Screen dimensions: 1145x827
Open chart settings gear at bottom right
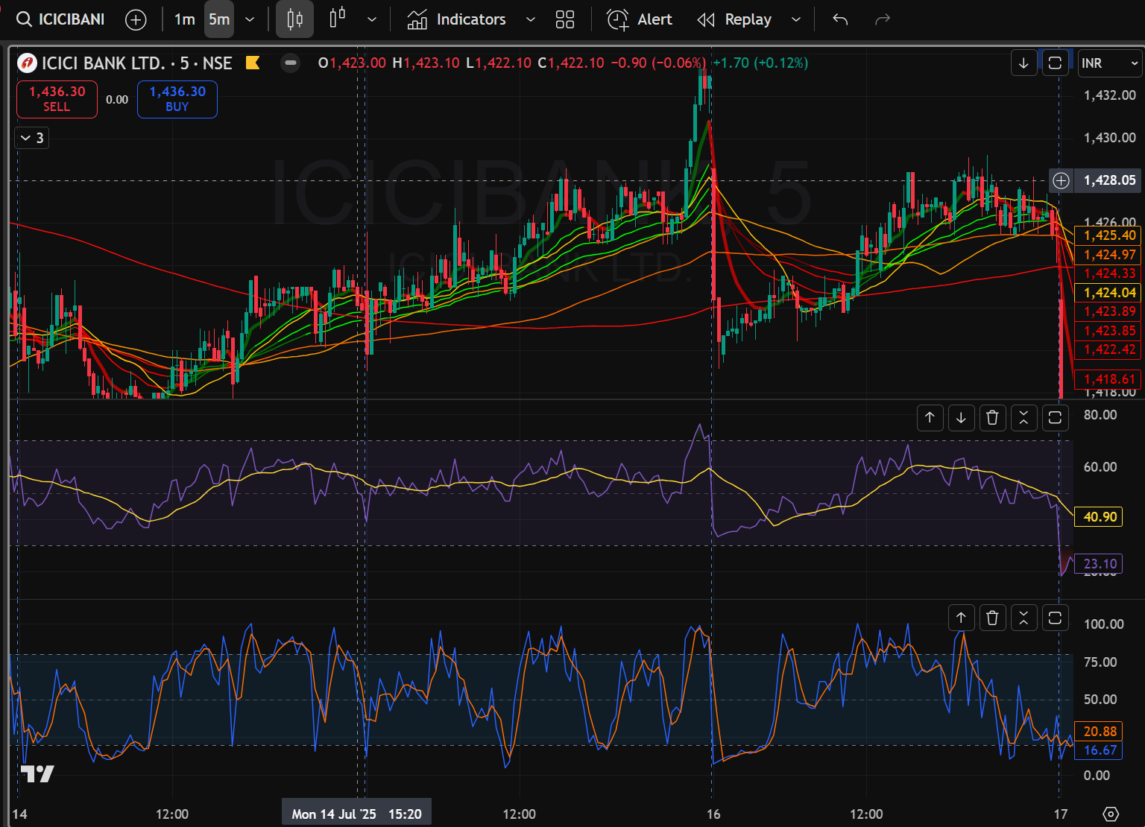[x=1111, y=814]
